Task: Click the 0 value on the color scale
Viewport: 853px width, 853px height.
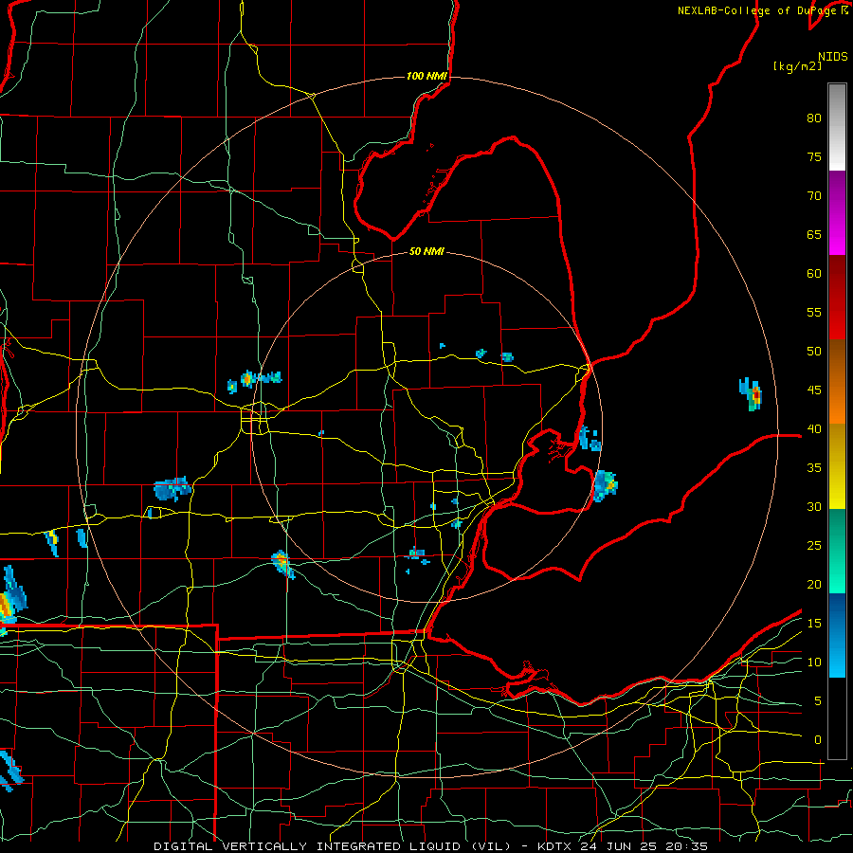Action: pos(818,740)
